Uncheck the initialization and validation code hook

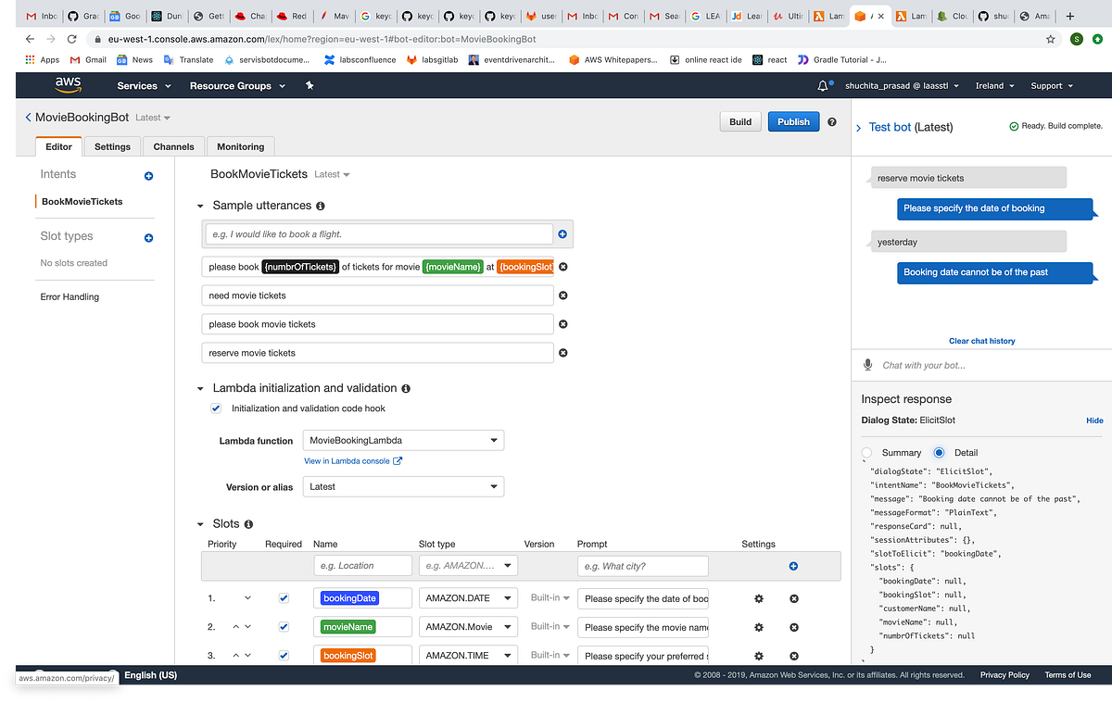tap(215, 408)
